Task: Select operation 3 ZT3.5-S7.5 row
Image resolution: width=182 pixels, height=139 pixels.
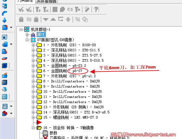Action: [x=72, y=55]
